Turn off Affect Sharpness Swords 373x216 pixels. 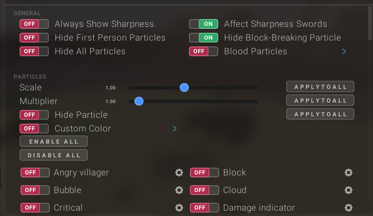[204, 24]
